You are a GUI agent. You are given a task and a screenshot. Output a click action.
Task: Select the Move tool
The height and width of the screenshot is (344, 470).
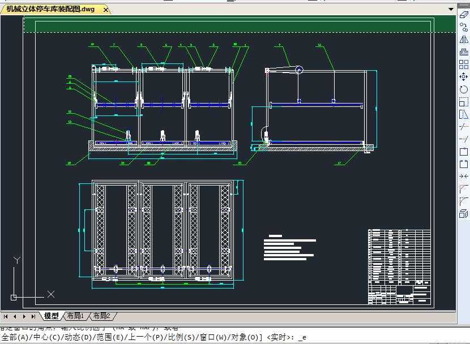[x=463, y=77]
